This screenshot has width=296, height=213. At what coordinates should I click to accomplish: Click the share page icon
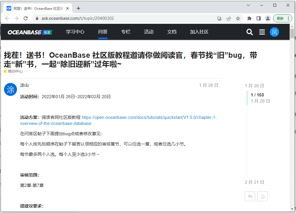click(228, 18)
